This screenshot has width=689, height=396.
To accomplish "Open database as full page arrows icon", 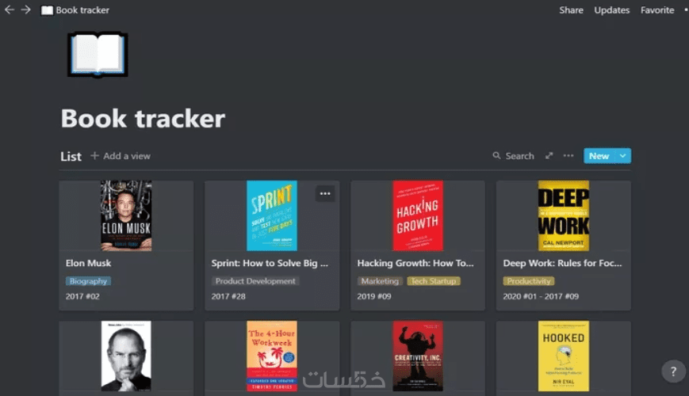I will (549, 156).
